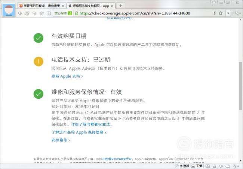The width and height of the screenshot is (243, 169).
Task: Open the wrench tools menu
Action: pos(237,13)
